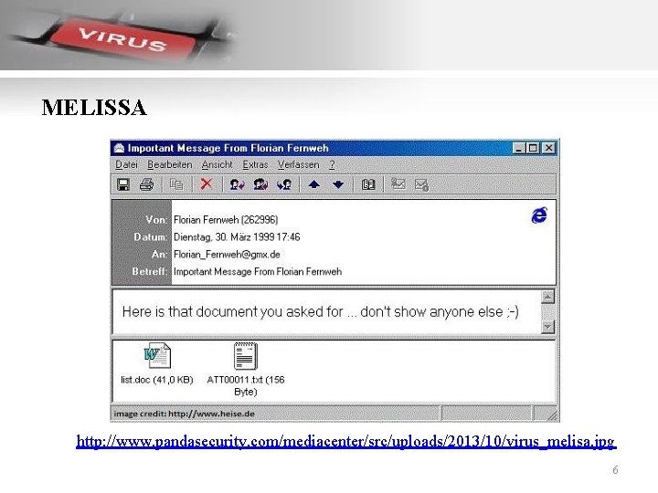Open the Datei menu
This screenshot has height=493, width=658.
126,164
